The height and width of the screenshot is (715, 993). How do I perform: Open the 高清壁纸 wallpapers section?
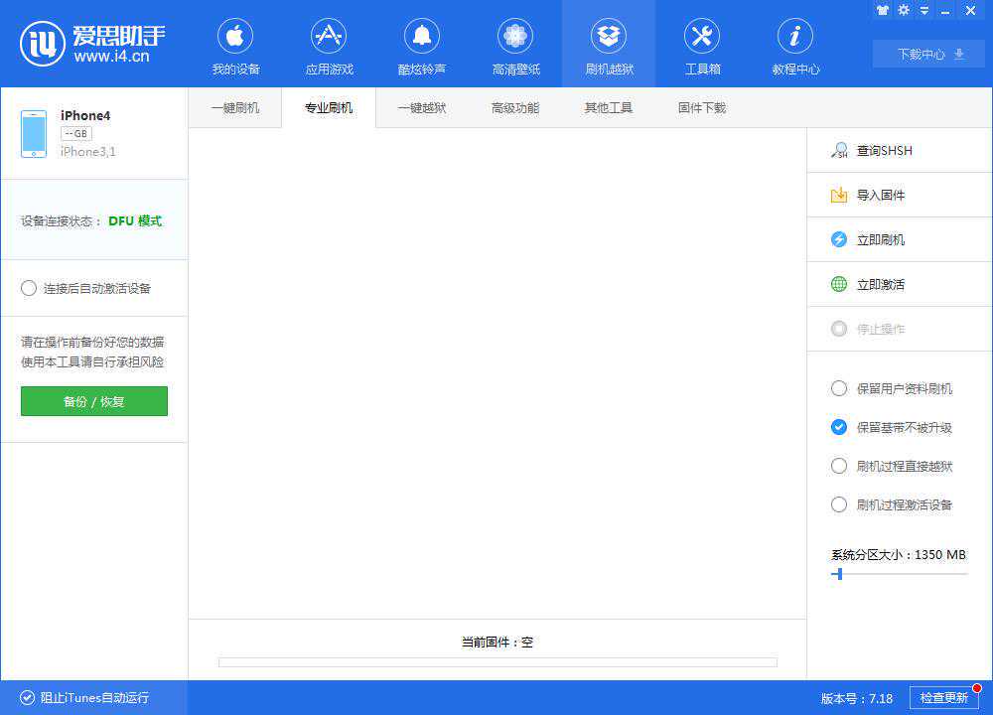pyautogui.click(x=515, y=44)
